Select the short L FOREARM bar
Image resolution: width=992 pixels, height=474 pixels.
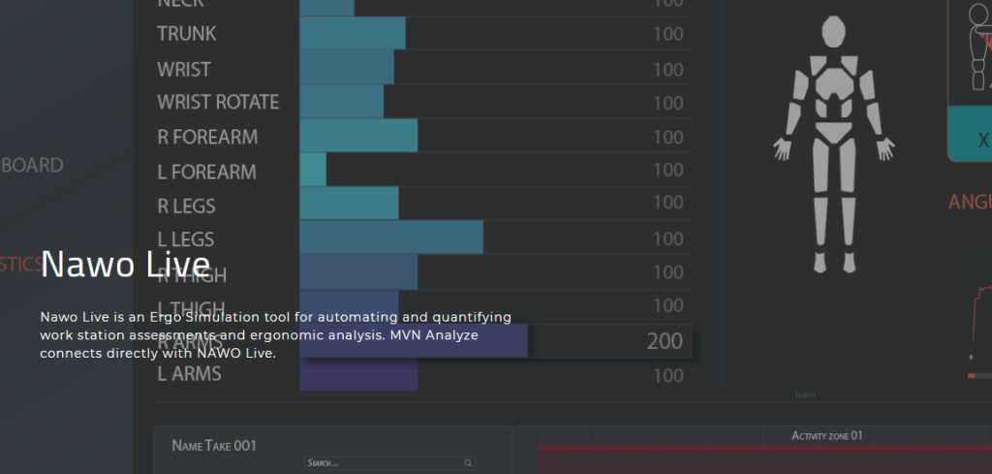click(313, 170)
